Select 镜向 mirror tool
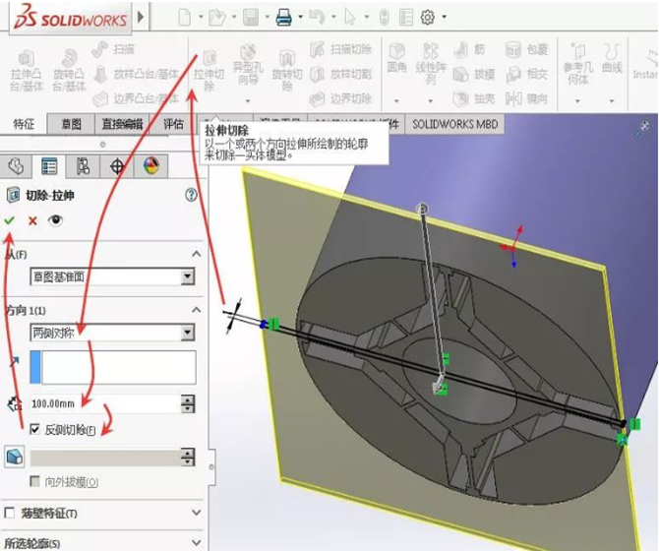Image resolution: width=659 pixels, height=551 pixels. tap(526, 98)
